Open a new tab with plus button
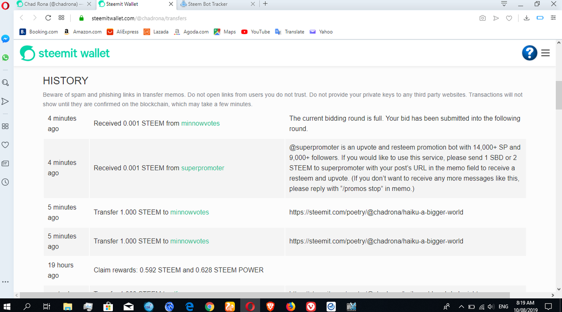Screen dimensions: 562x312 (x=265, y=4)
